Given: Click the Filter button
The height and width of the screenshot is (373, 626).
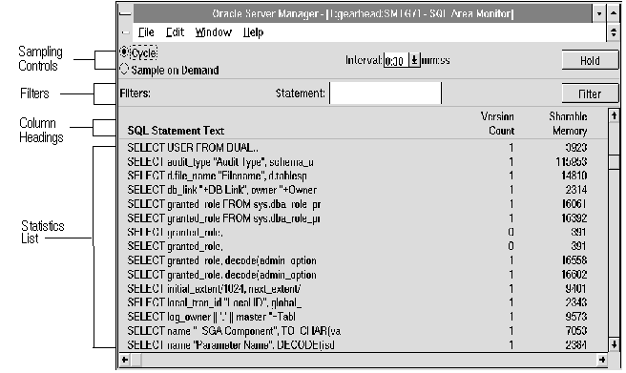Looking at the screenshot, I should (590, 94).
